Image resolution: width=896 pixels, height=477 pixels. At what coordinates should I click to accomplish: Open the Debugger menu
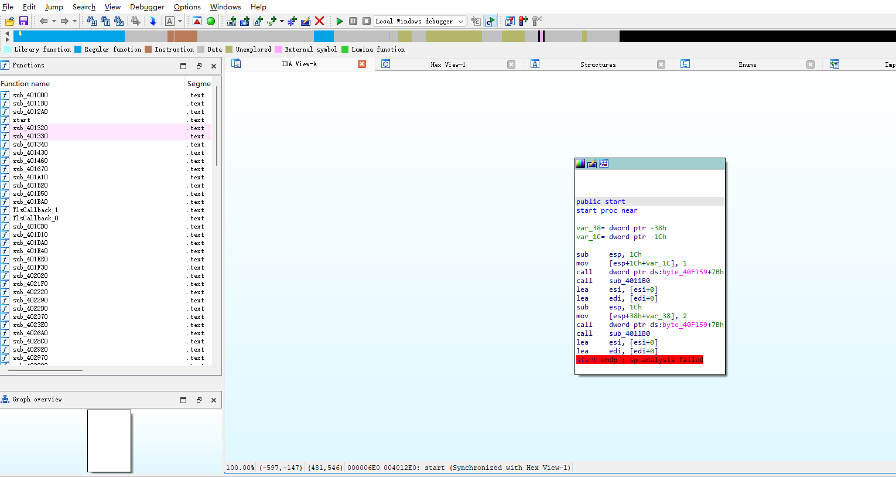click(x=147, y=6)
